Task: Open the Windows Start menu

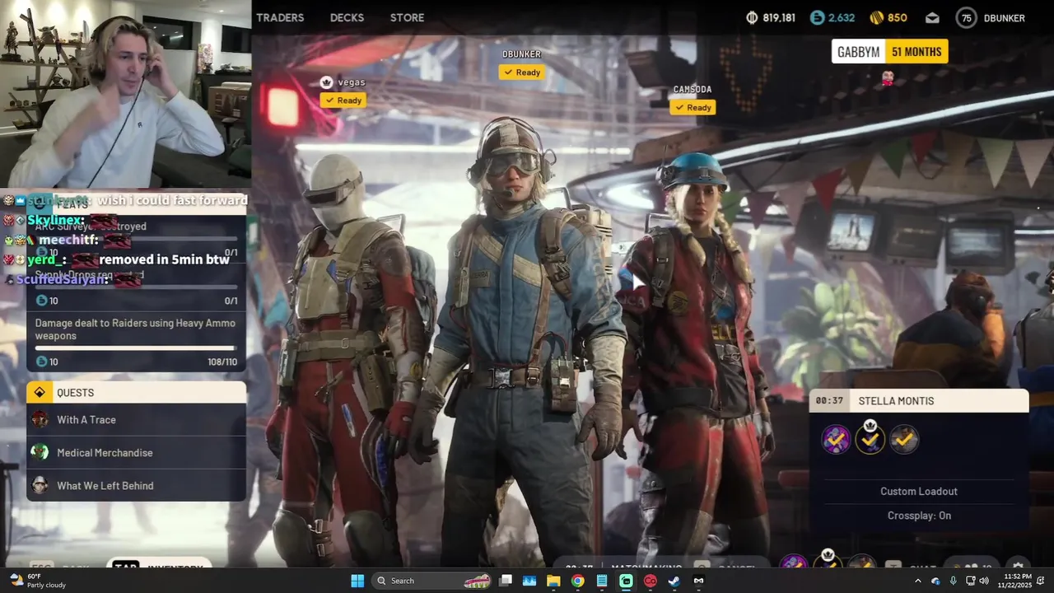Action: [x=357, y=581]
